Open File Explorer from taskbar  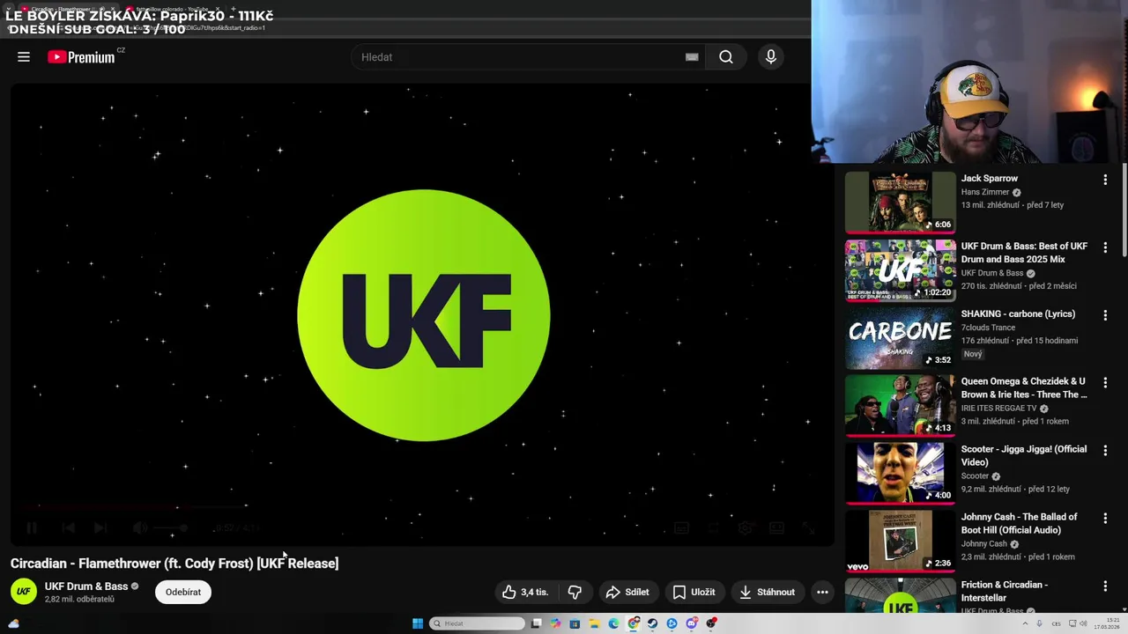point(594,623)
